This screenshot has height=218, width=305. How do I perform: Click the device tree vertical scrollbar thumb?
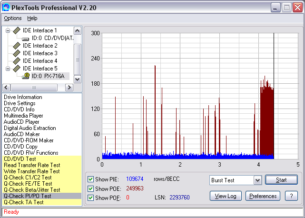tap(78, 59)
